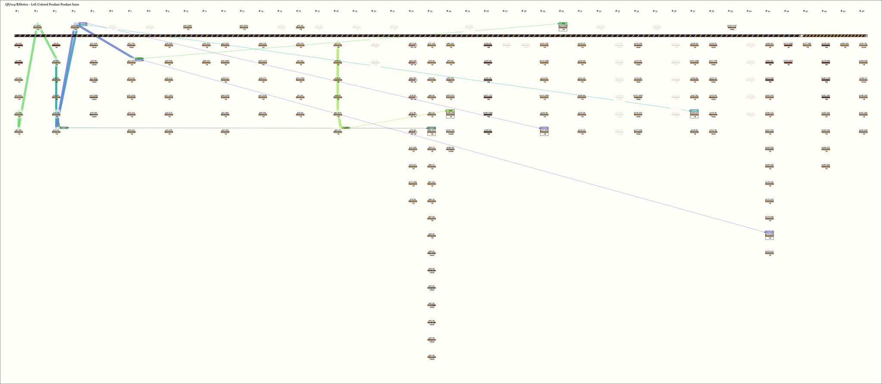Click the boxed pendant p118 in column #30
Image resolution: width=882 pixels, height=384 pixels.
(562, 28)
